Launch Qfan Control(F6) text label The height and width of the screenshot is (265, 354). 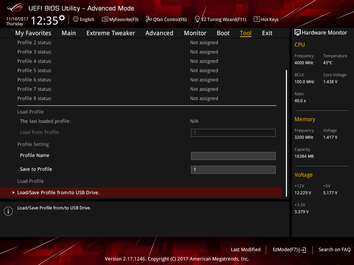pos(170,20)
